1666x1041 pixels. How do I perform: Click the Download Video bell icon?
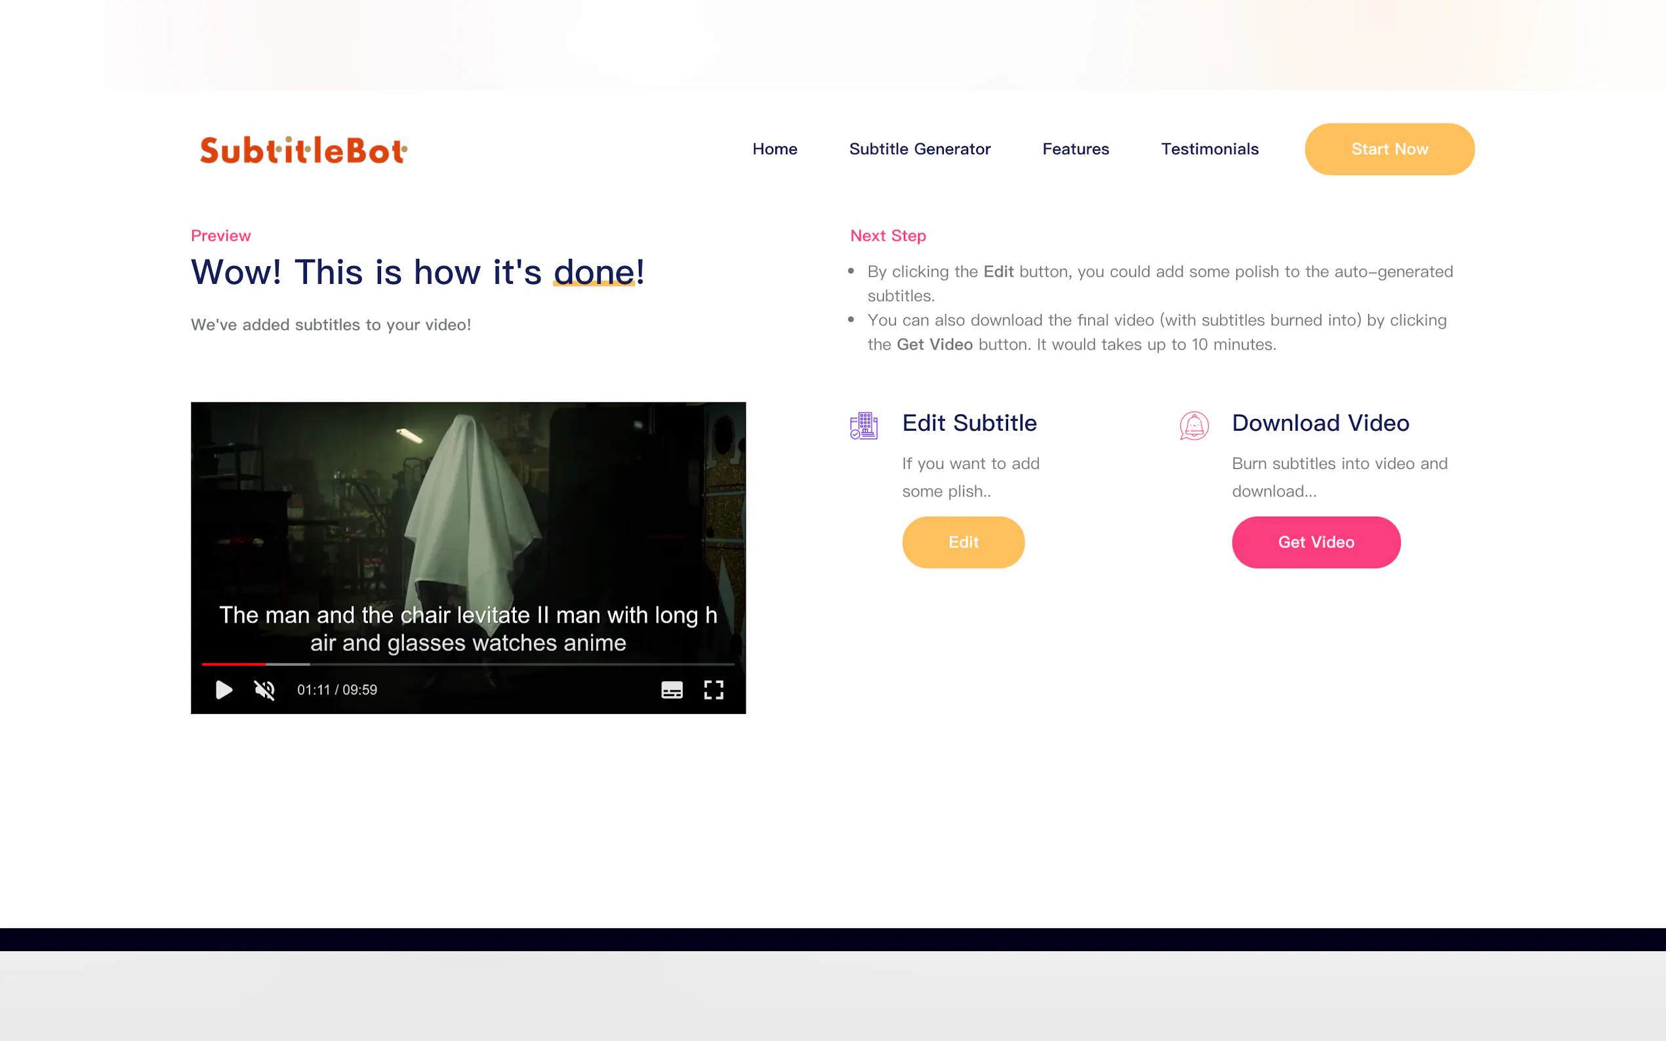pyautogui.click(x=1194, y=425)
